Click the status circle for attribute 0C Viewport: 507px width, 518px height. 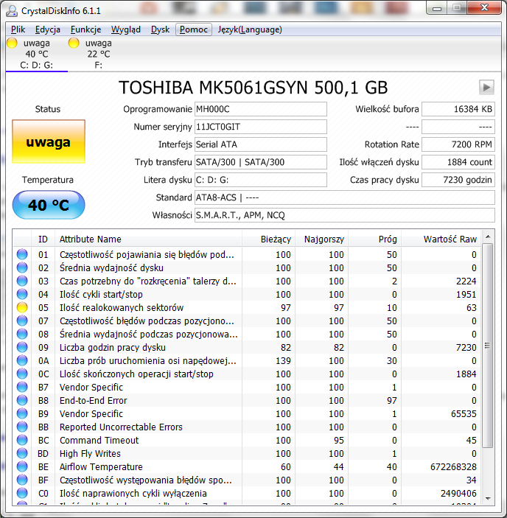[x=22, y=374]
